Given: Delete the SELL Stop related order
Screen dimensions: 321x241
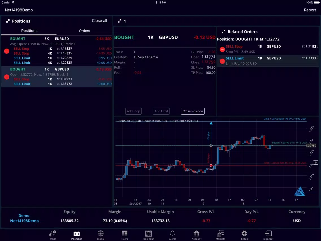Looking at the screenshot, I should (222, 49).
